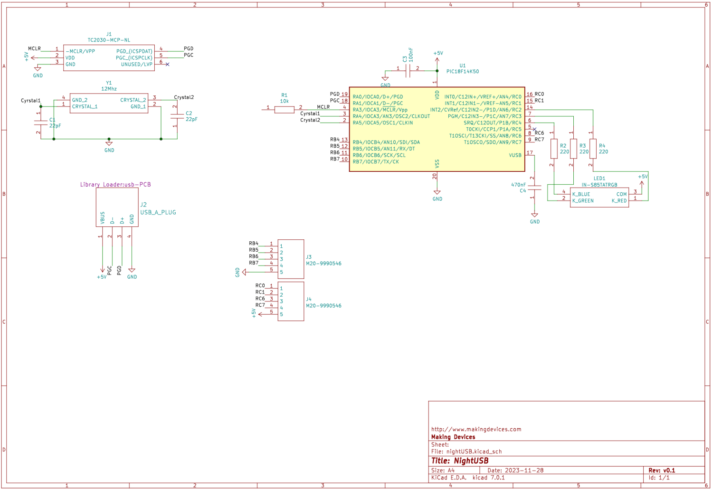This screenshot has width=711, height=489.
Task: Select the MCLR net label near R1
Action: point(323,106)
